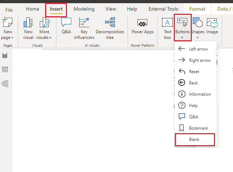The width and height of the screenshot is (233, 172).
Task: Open the External Tools tab
Action: 163,9
